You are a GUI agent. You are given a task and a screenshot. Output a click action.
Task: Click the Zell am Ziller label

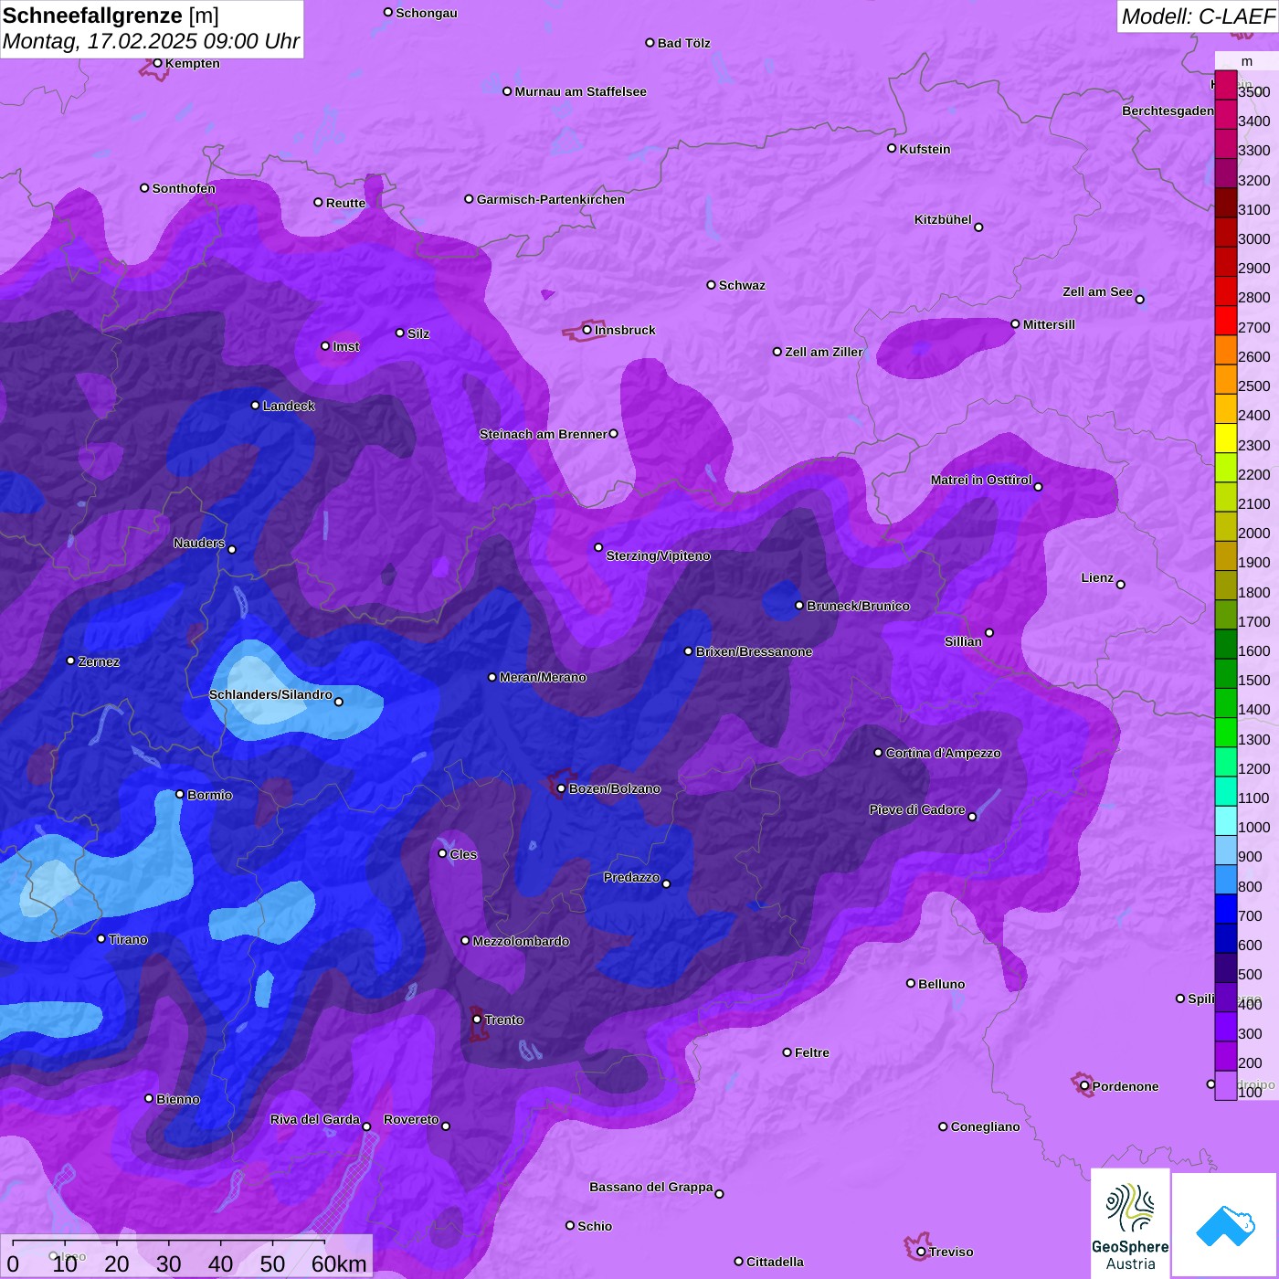[x=824, y=352]
